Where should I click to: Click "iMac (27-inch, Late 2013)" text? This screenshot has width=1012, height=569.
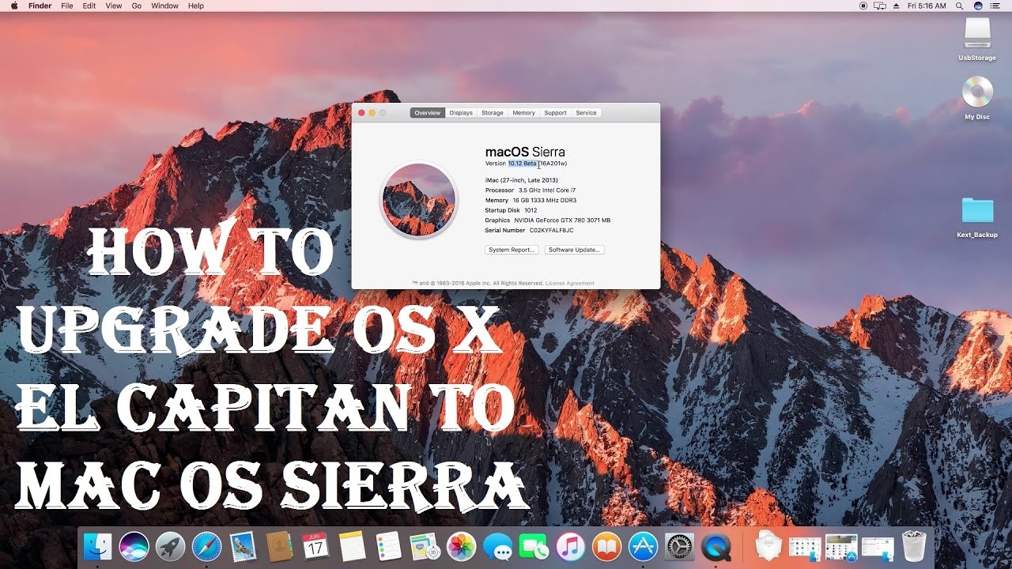[x=522, y=180]
